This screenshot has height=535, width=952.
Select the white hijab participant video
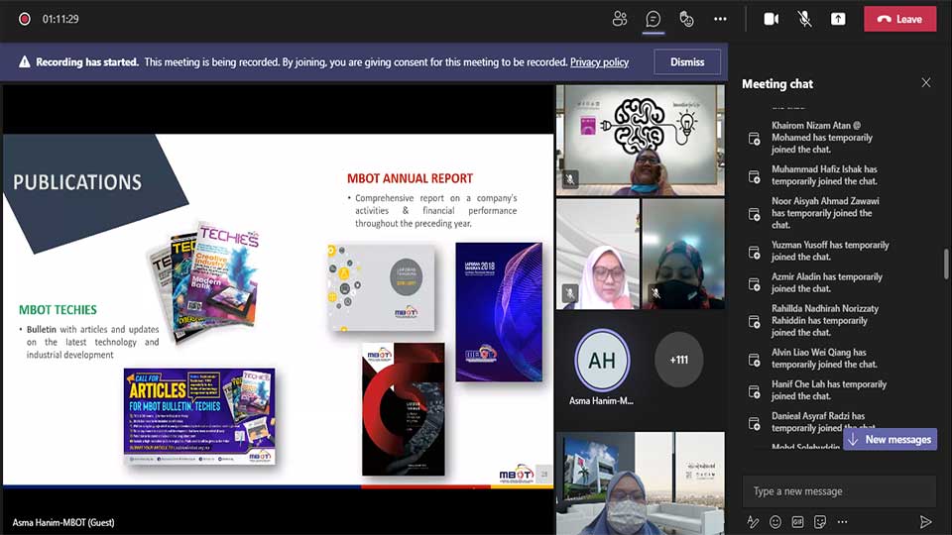click(598, 255)
